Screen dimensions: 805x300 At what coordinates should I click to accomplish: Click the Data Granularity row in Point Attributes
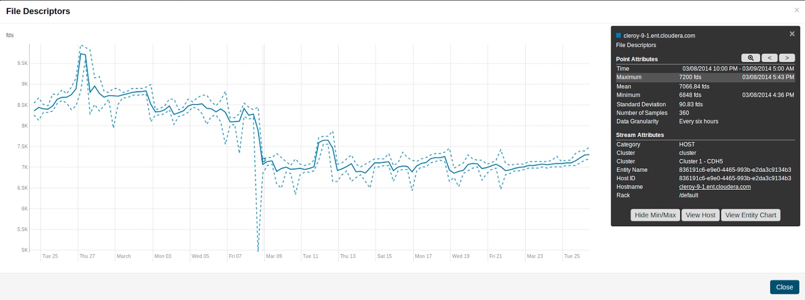(705, 121)
